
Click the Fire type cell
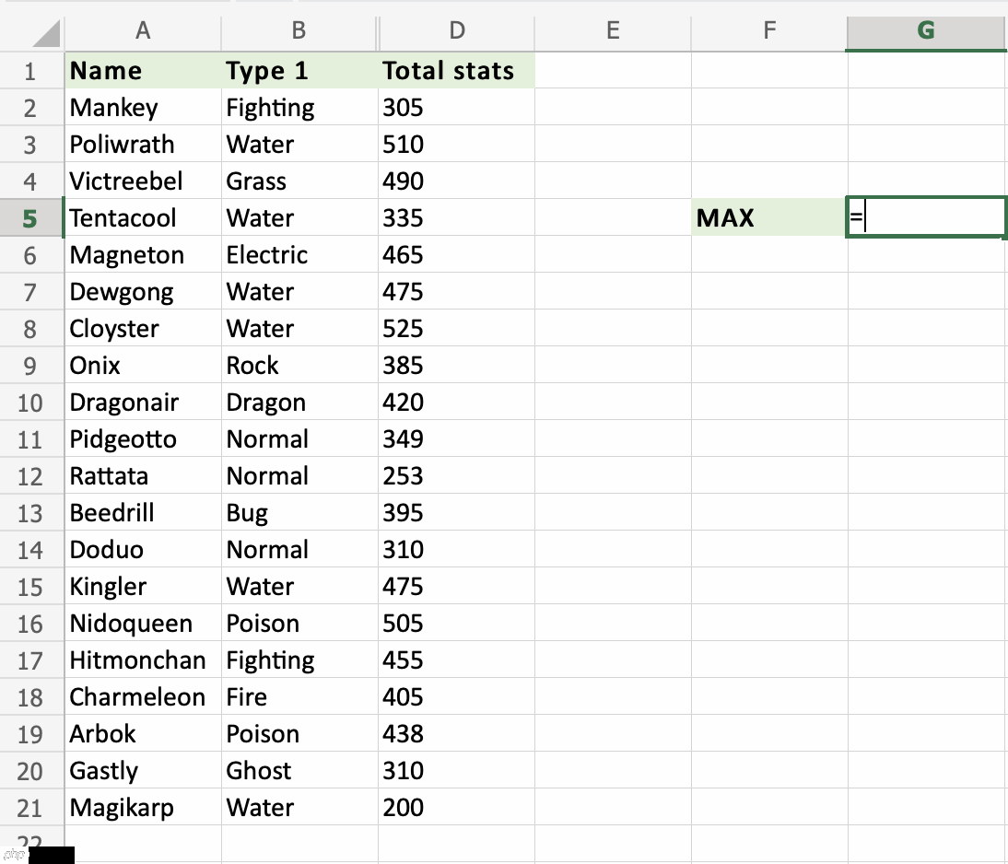[x=299, y=697]
